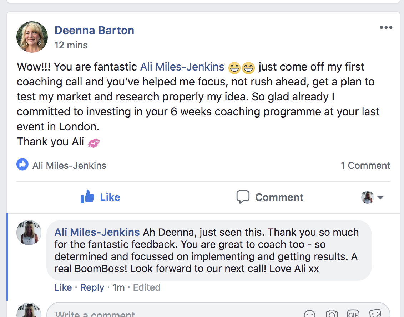
Task: Reply to Ali Miles-Jenkins' comment
Action: point(92,287)
